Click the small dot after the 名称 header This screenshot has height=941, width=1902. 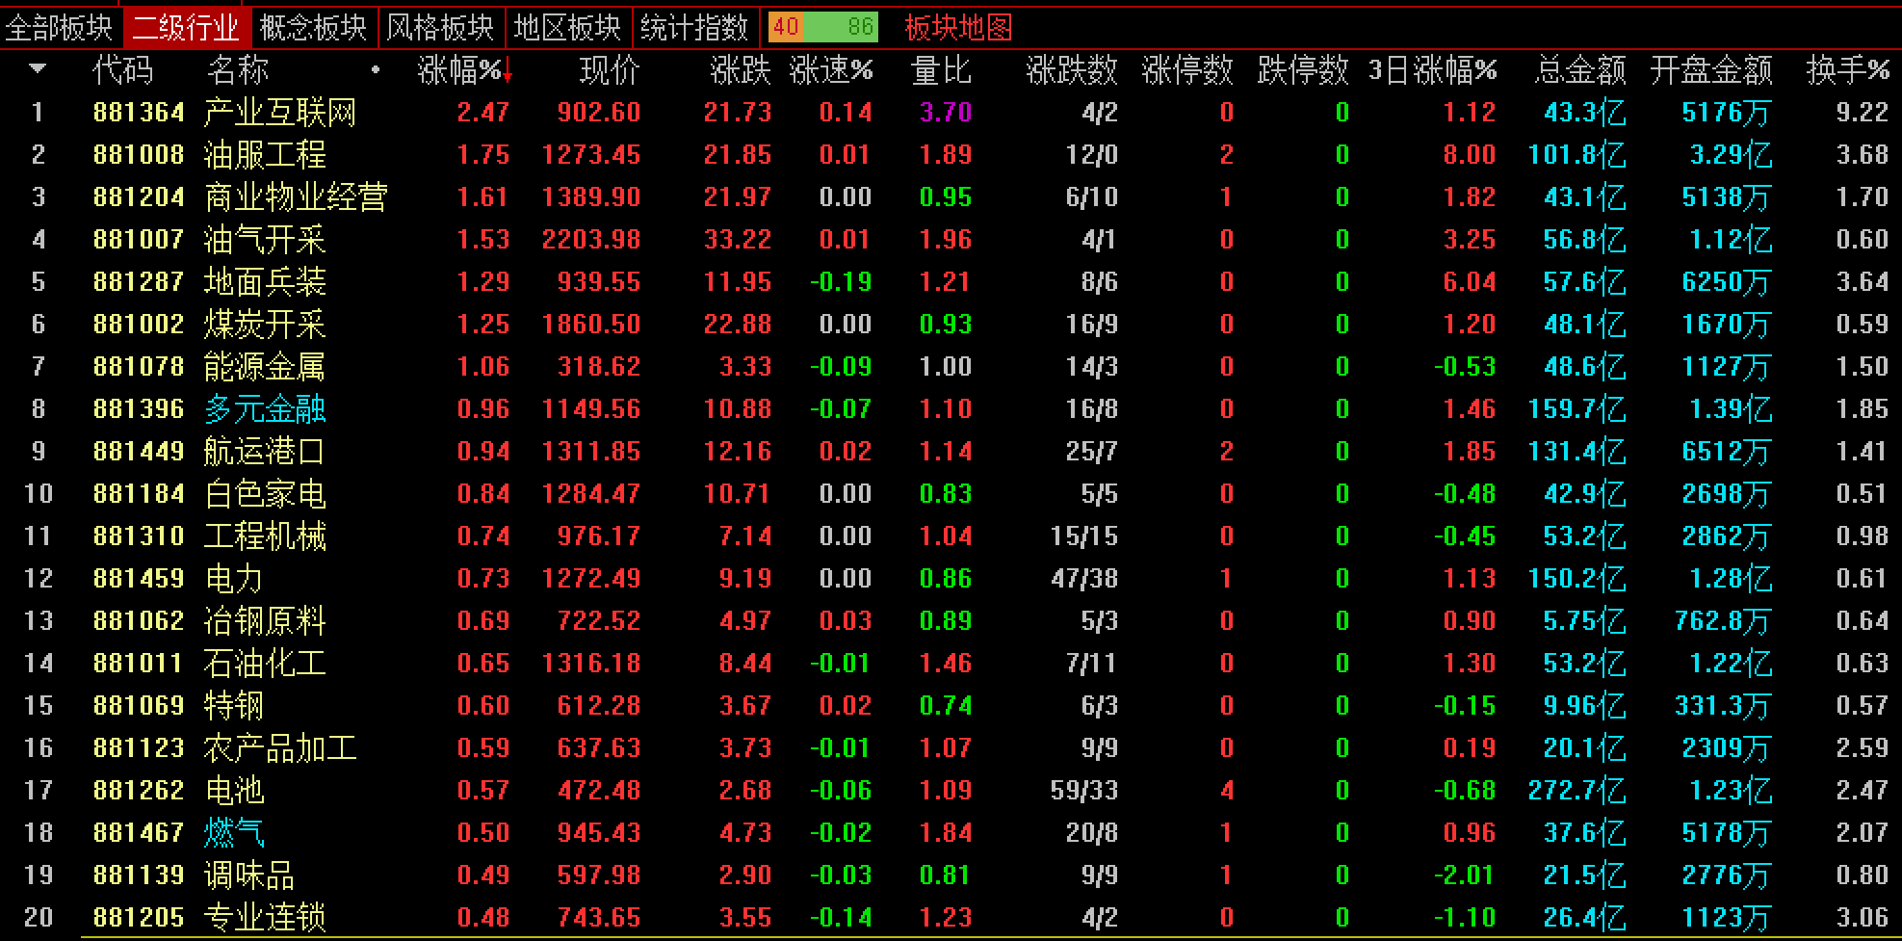[376, 69]
